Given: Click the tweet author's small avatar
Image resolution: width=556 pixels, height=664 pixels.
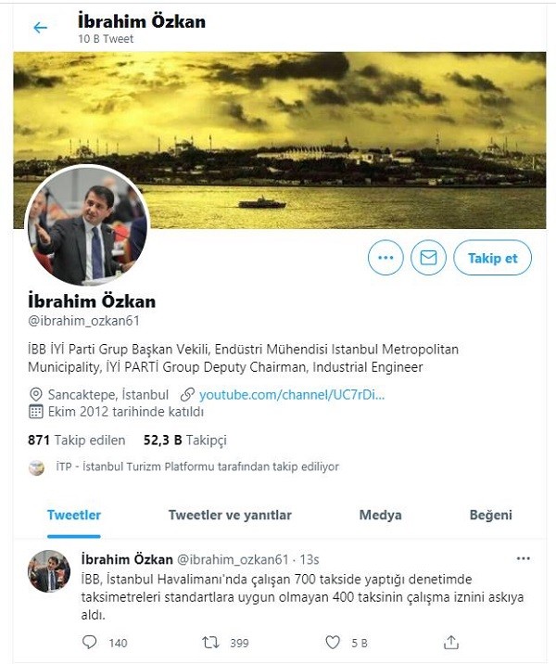Looking at the screenshot, I should 49,571.
